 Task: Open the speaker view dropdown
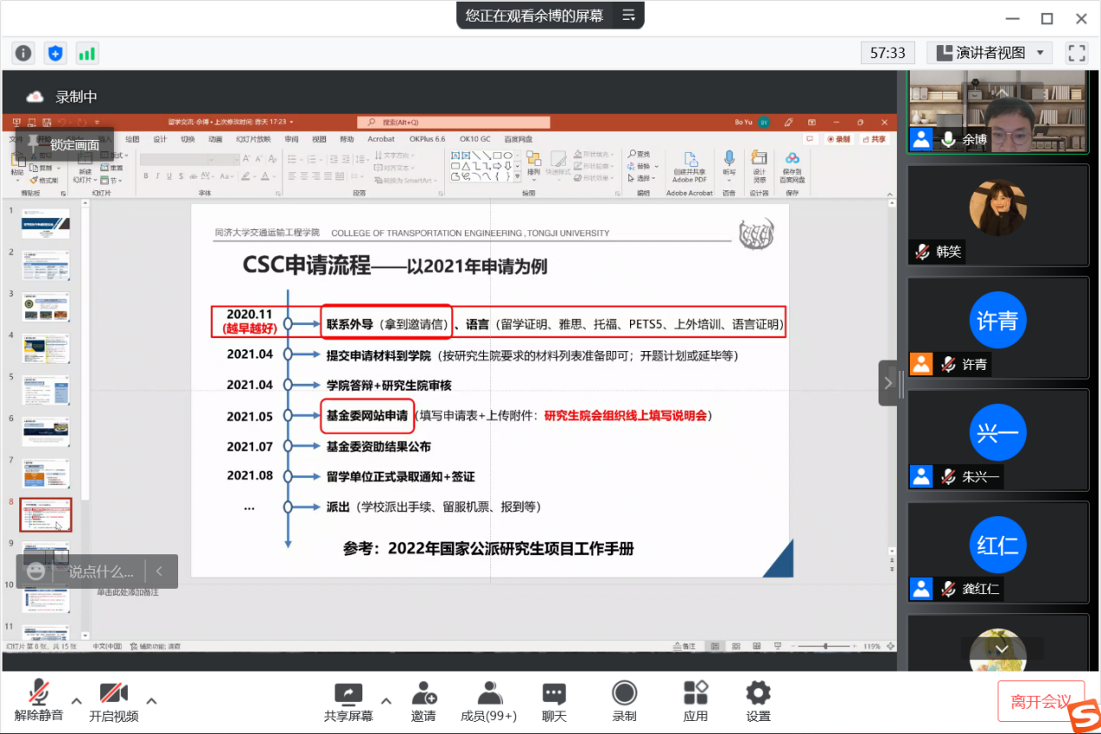(x=989, y=53)
